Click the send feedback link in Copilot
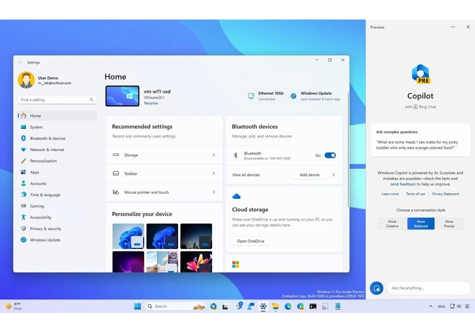475x332 pixels. pyautogui.click(x=403, y=184)
